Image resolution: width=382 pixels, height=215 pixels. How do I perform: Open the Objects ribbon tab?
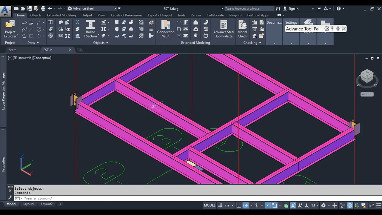[x=36, y=15]
